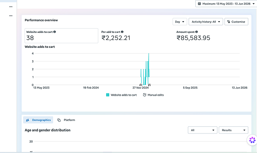Screen dimensions: 257x153
Task: Click the purple assistant icon at right edge
Action: pyautogui.click(x=252, y=140)
